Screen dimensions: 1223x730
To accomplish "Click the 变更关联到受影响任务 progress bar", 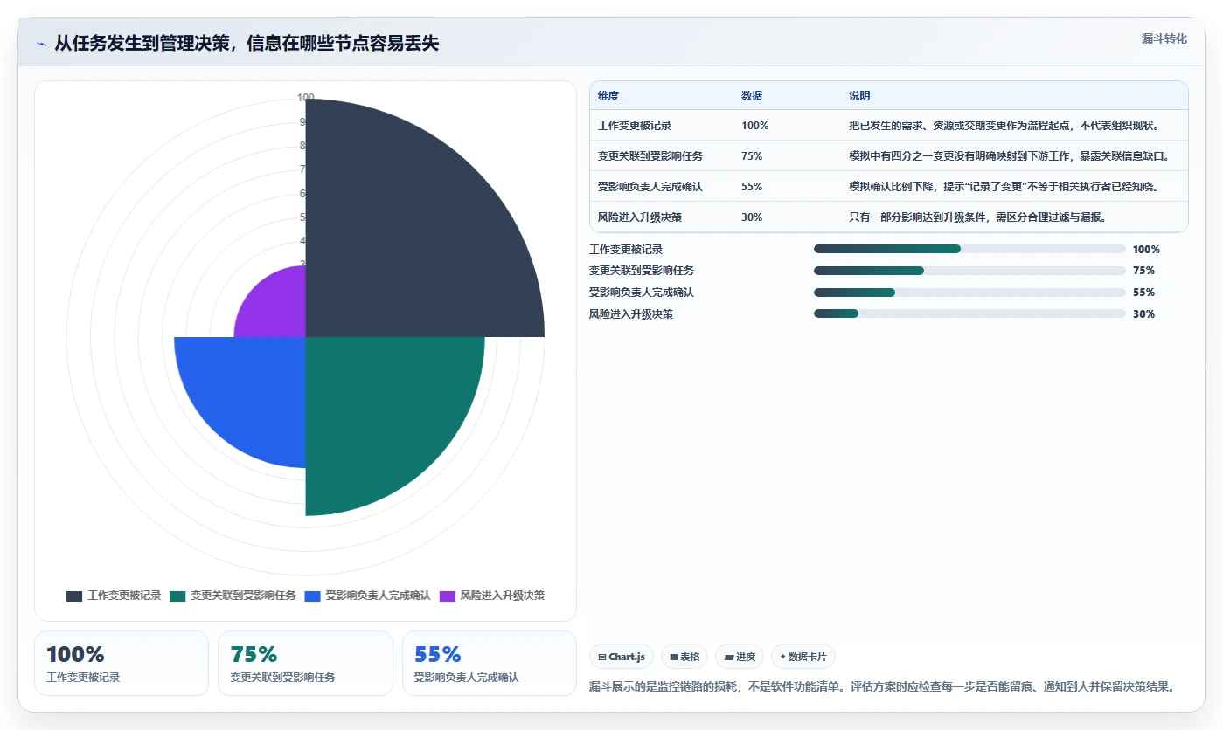I will [969, 271].
